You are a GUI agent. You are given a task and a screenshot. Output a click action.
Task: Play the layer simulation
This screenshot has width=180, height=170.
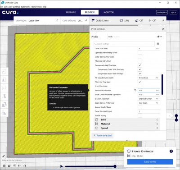[62, 166]
